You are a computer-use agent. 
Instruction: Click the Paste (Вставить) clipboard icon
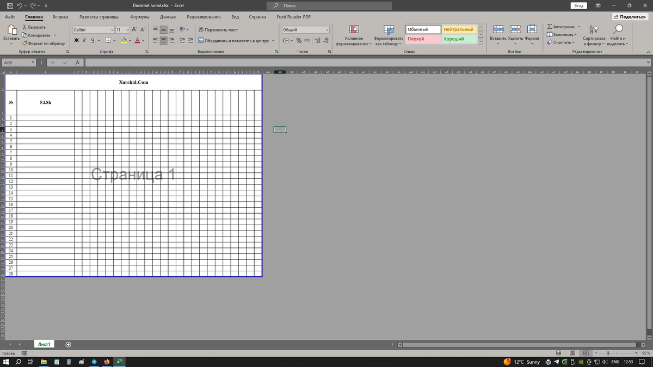point(11,30)
